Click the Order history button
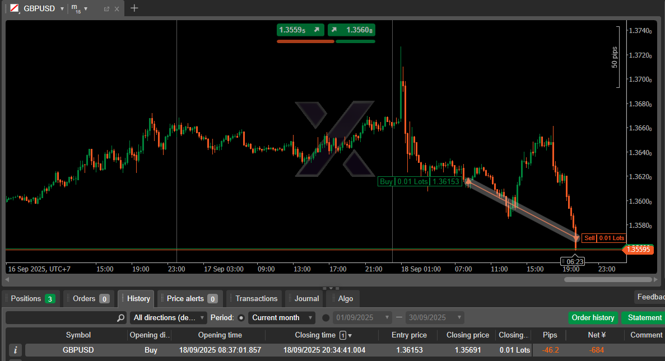 593,318
